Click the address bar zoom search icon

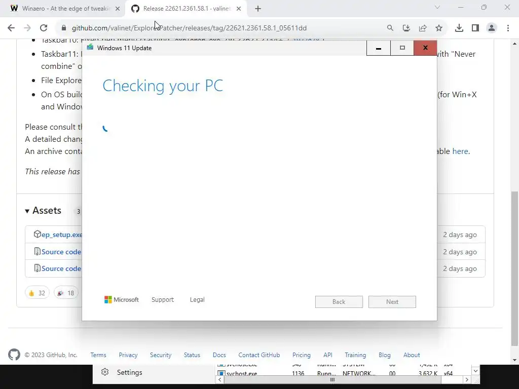(390, 28)
